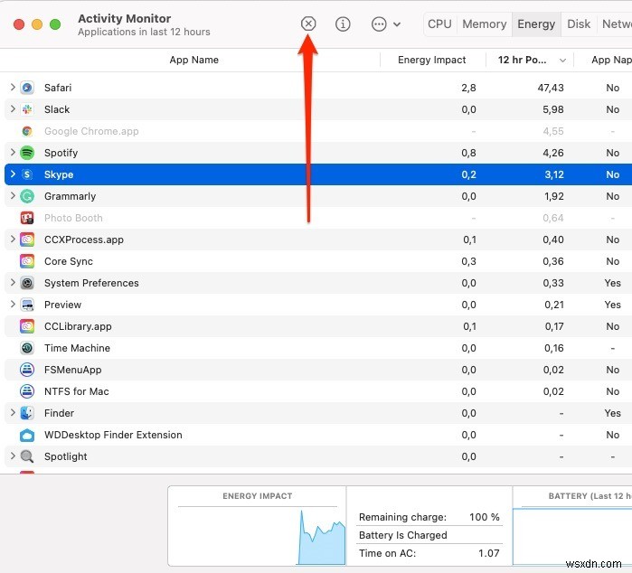632x573 pixels.
Task: Select the Core Sync row name
Action: pos(69,261)
